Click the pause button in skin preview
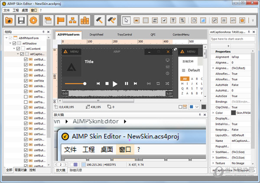260x183 pixels. point(127,83)
